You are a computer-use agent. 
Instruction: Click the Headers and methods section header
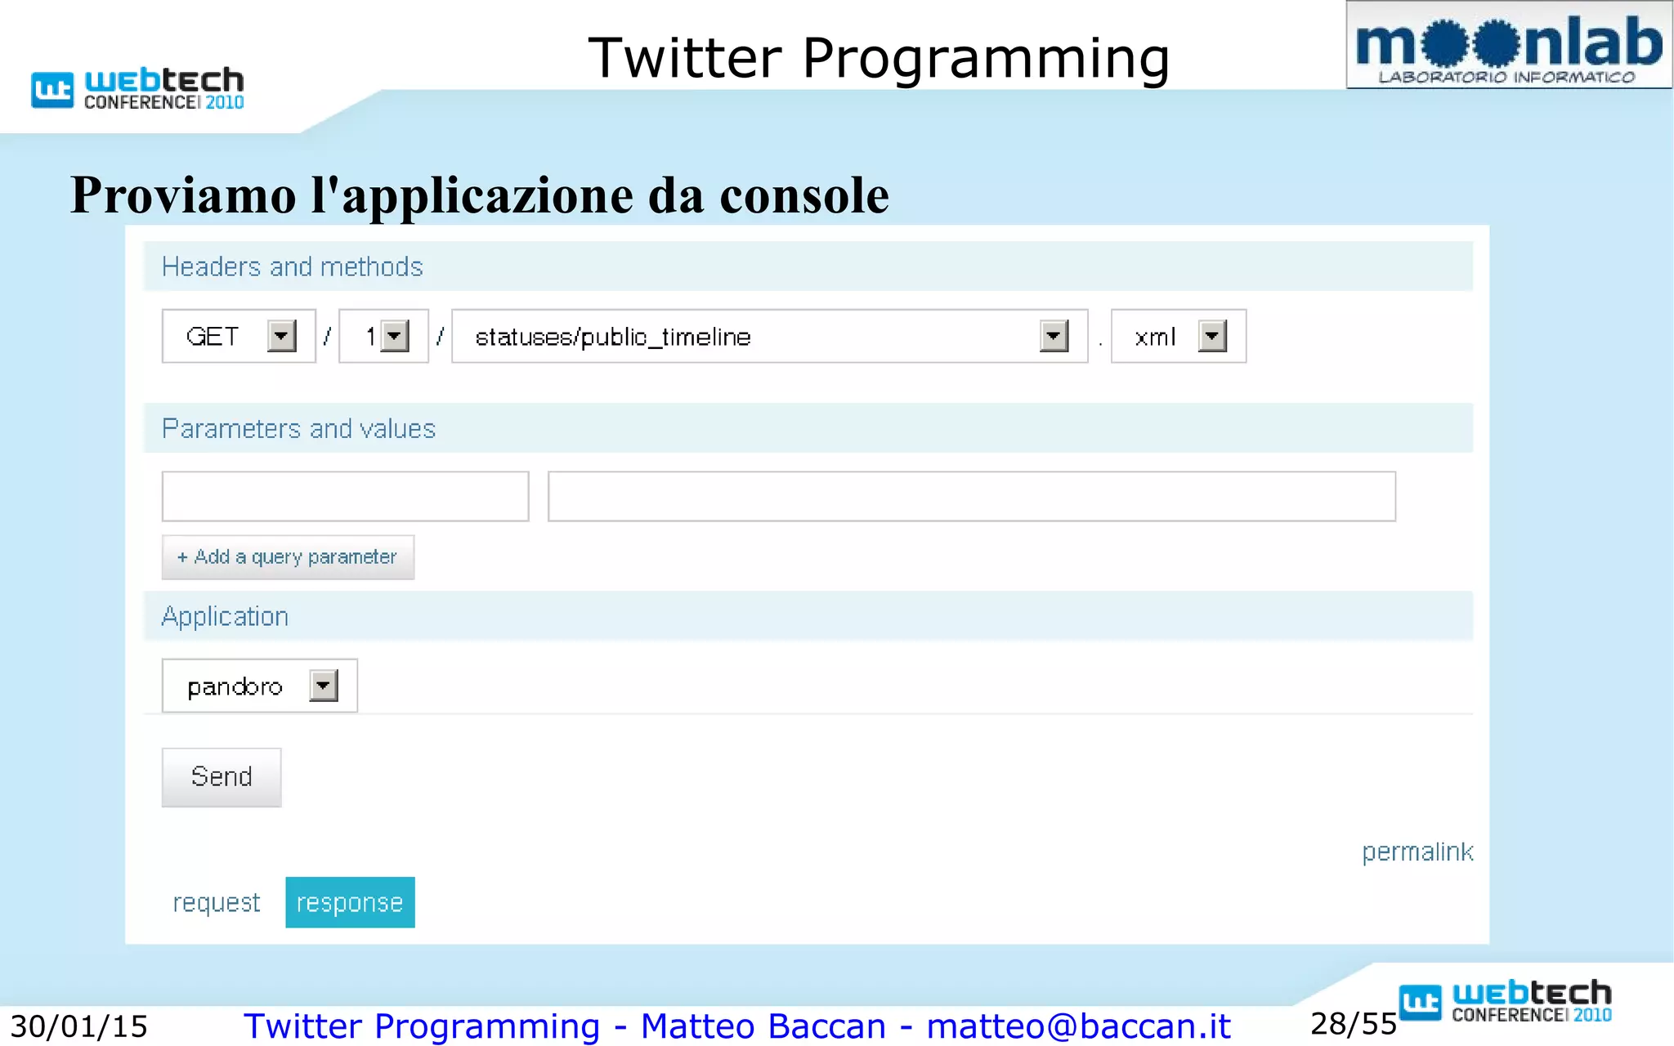(x=808, y=266)
